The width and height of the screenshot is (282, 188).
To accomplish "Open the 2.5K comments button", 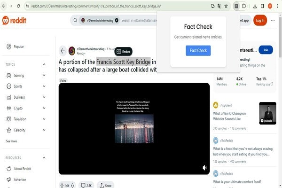I will tap(86, 186).
